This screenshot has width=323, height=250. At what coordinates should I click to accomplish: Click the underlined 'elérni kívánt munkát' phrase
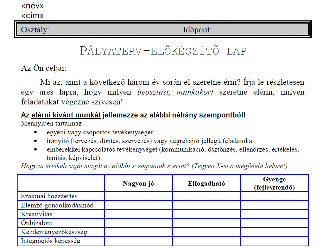tap(66, 115)
